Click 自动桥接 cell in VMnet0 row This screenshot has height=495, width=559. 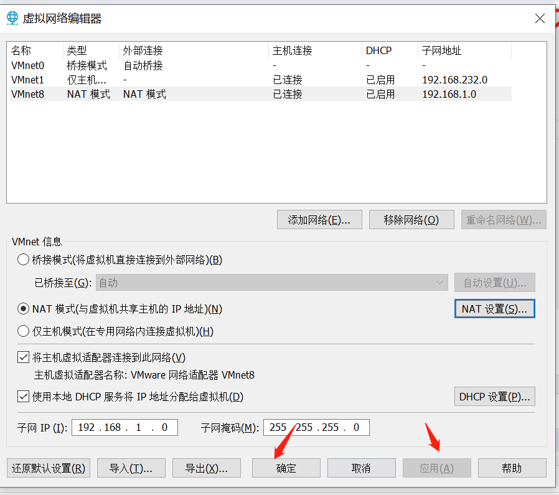click(x=143, y=65)
